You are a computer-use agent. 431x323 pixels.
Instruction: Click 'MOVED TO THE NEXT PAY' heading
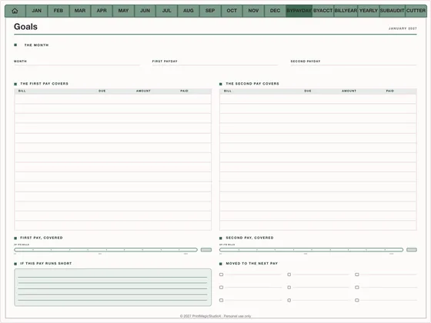(252, 263)
